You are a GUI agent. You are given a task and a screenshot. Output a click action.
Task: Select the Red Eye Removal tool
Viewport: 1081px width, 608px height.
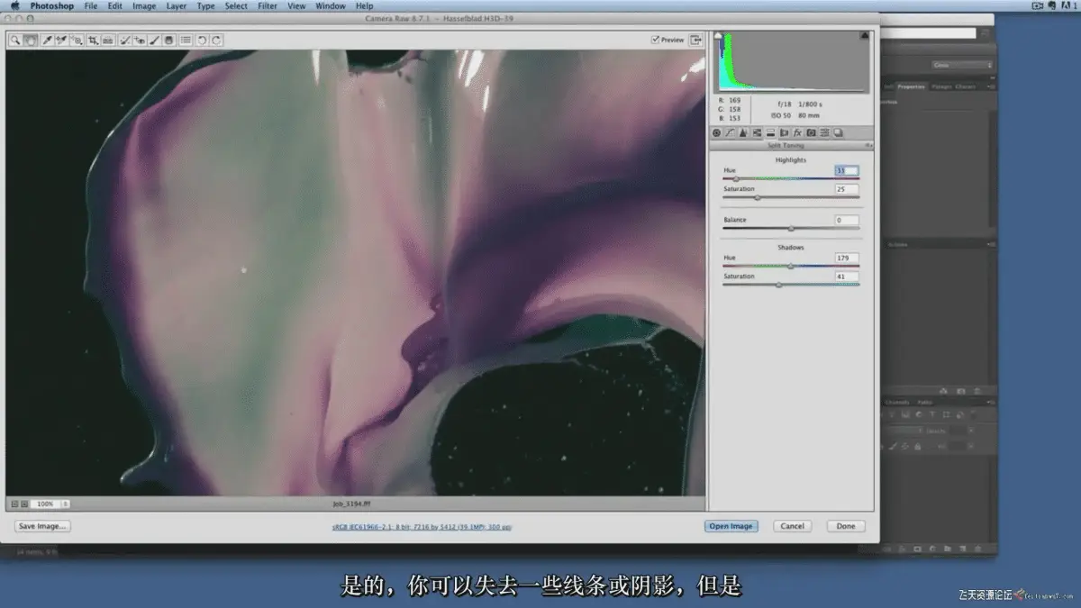tap(139, 41)
